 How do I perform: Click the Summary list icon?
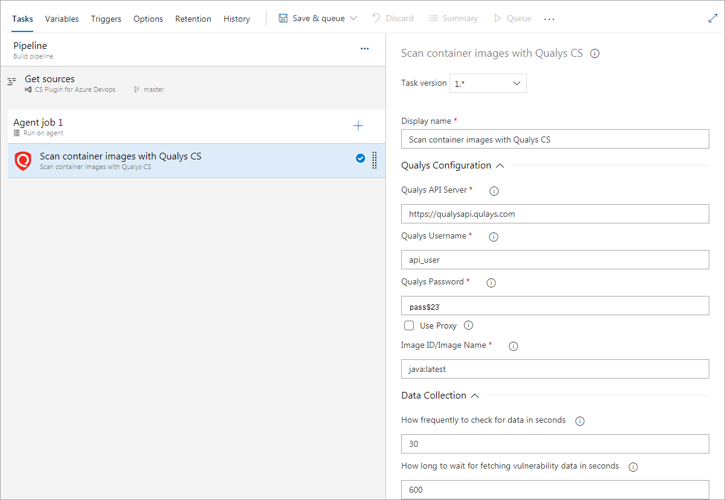(433, 18)
